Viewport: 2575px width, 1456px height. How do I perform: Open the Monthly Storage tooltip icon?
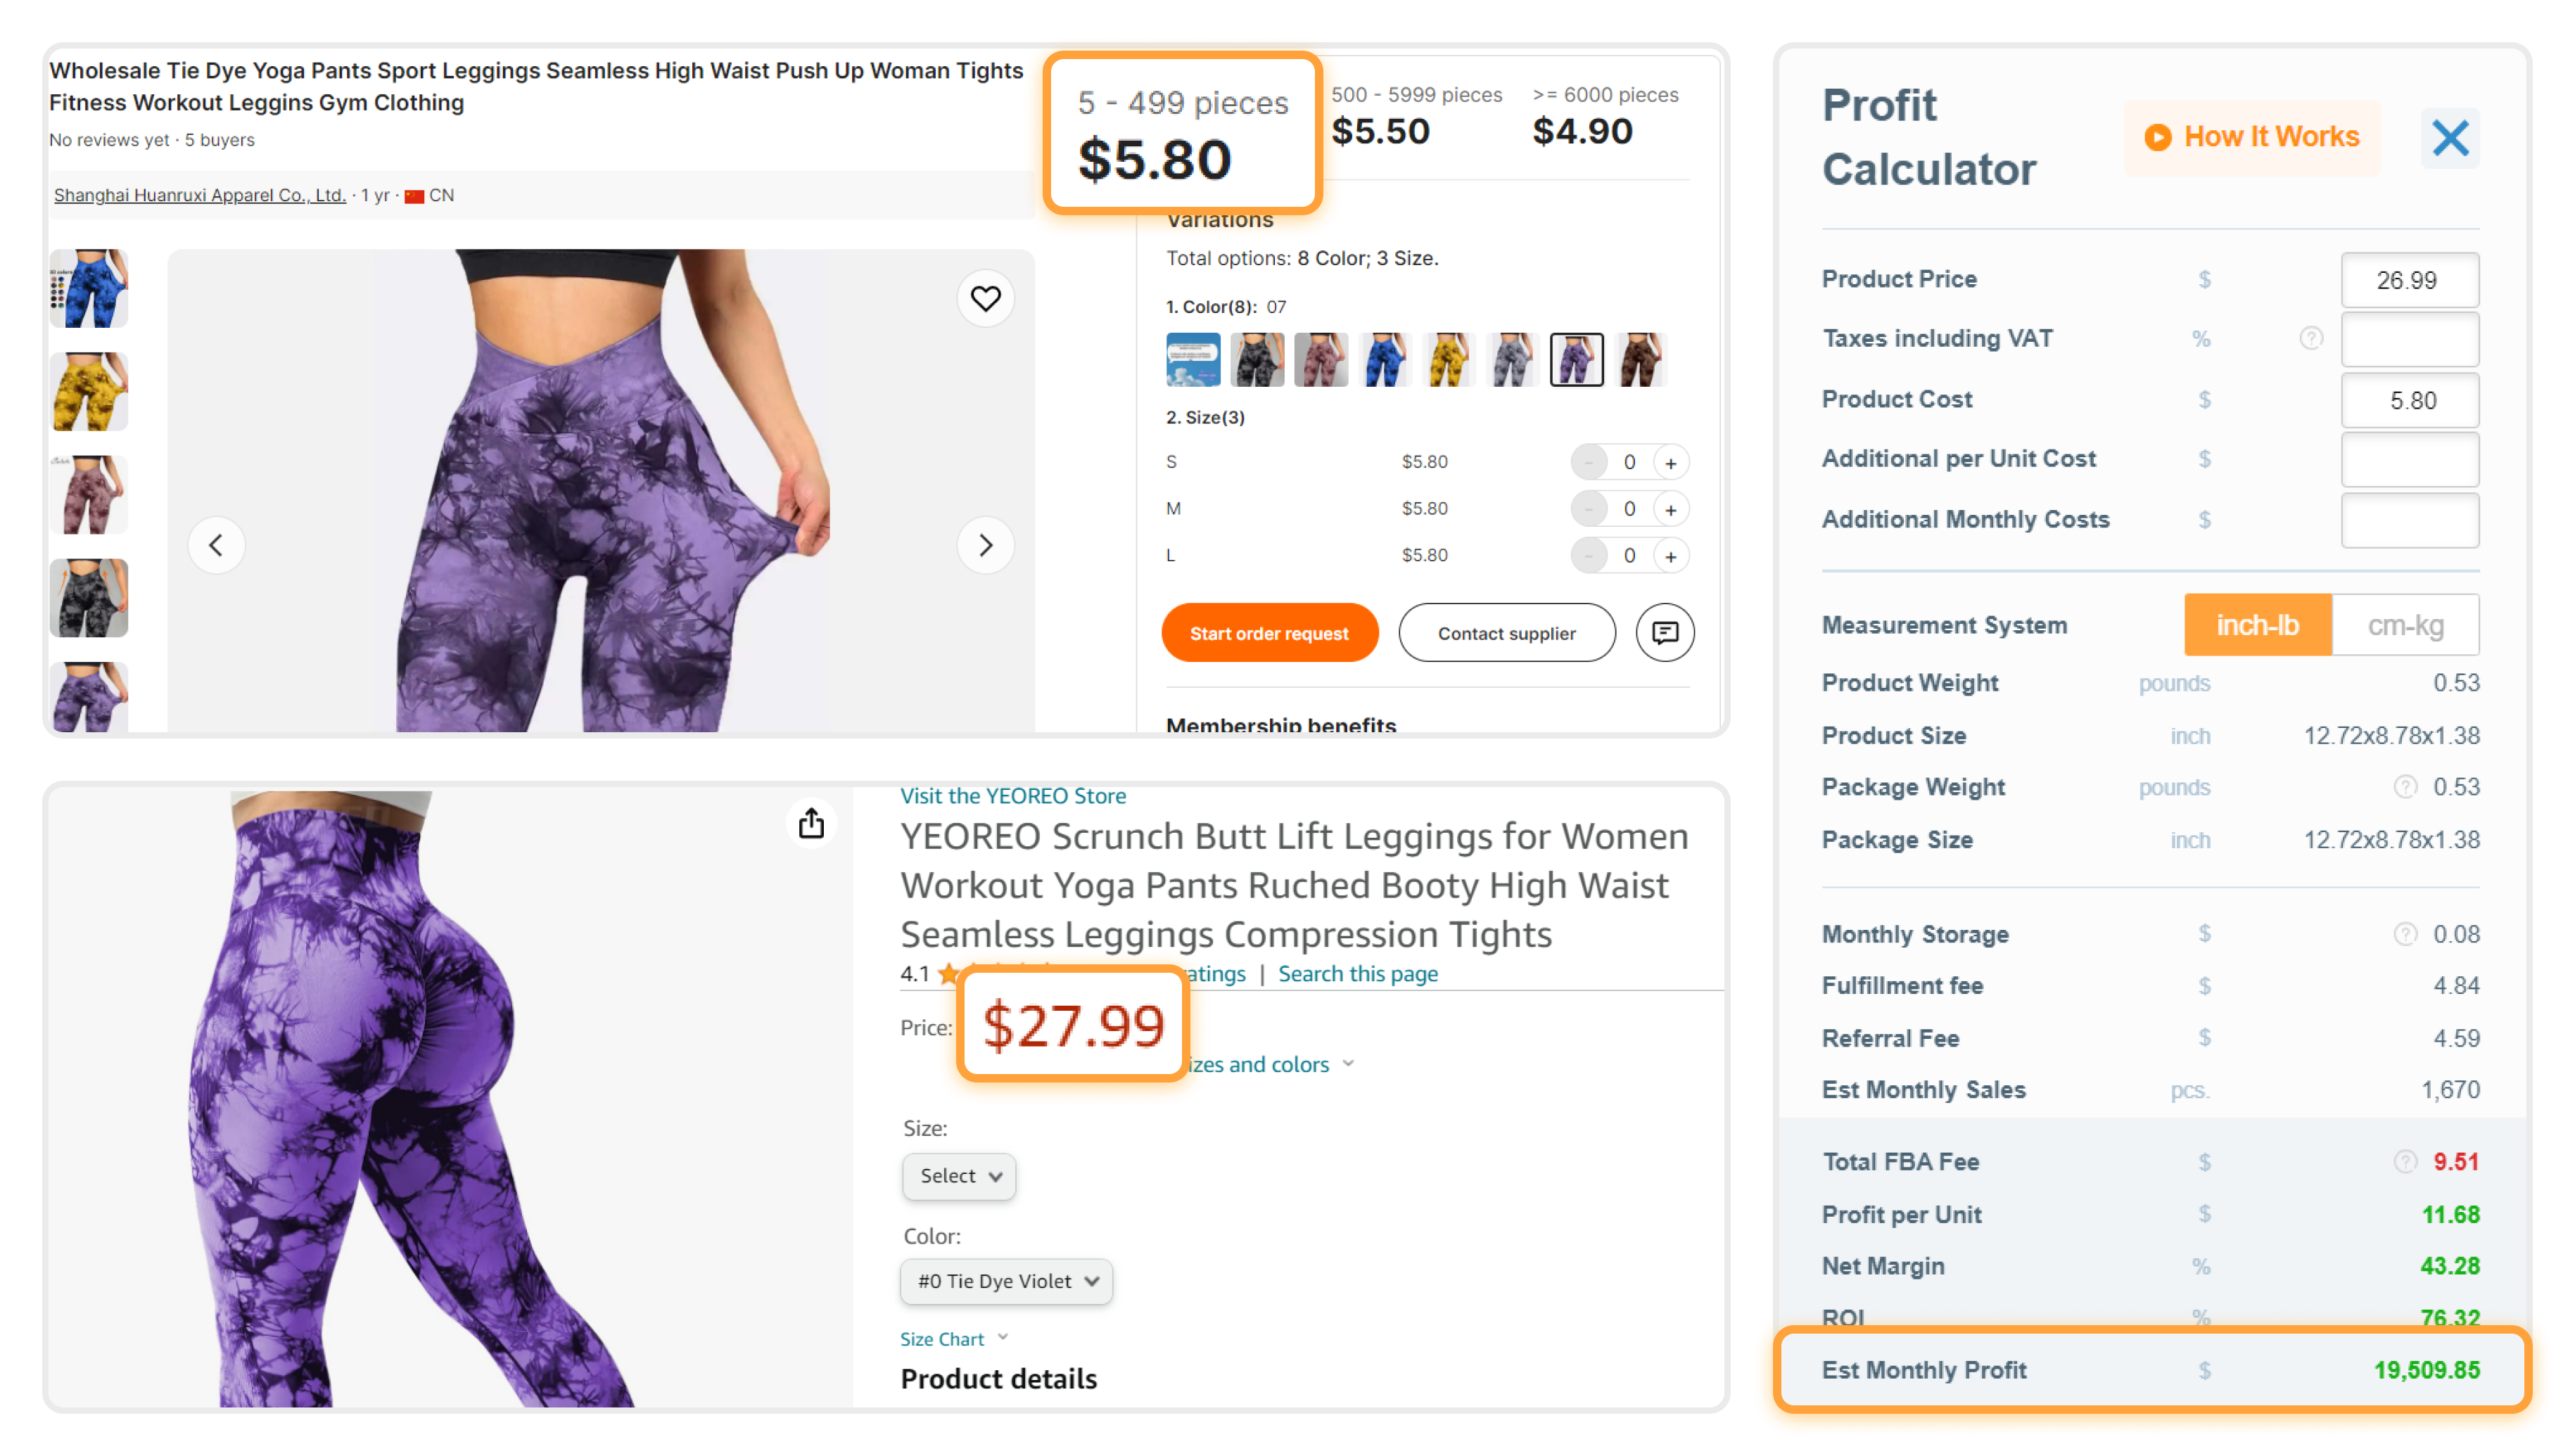coord(2405,933)
